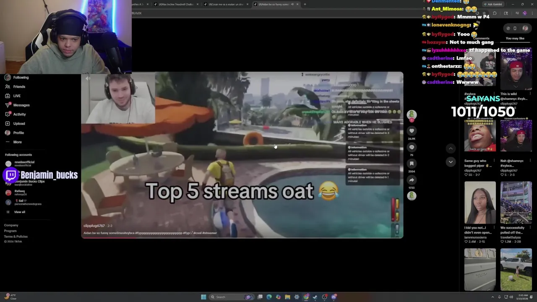Open Ask Gemini in the browser
The image size is (537, 302).
click(493, 4)
